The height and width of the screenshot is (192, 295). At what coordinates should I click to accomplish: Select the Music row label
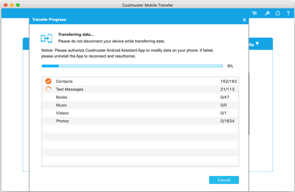[x=62, y=105]
